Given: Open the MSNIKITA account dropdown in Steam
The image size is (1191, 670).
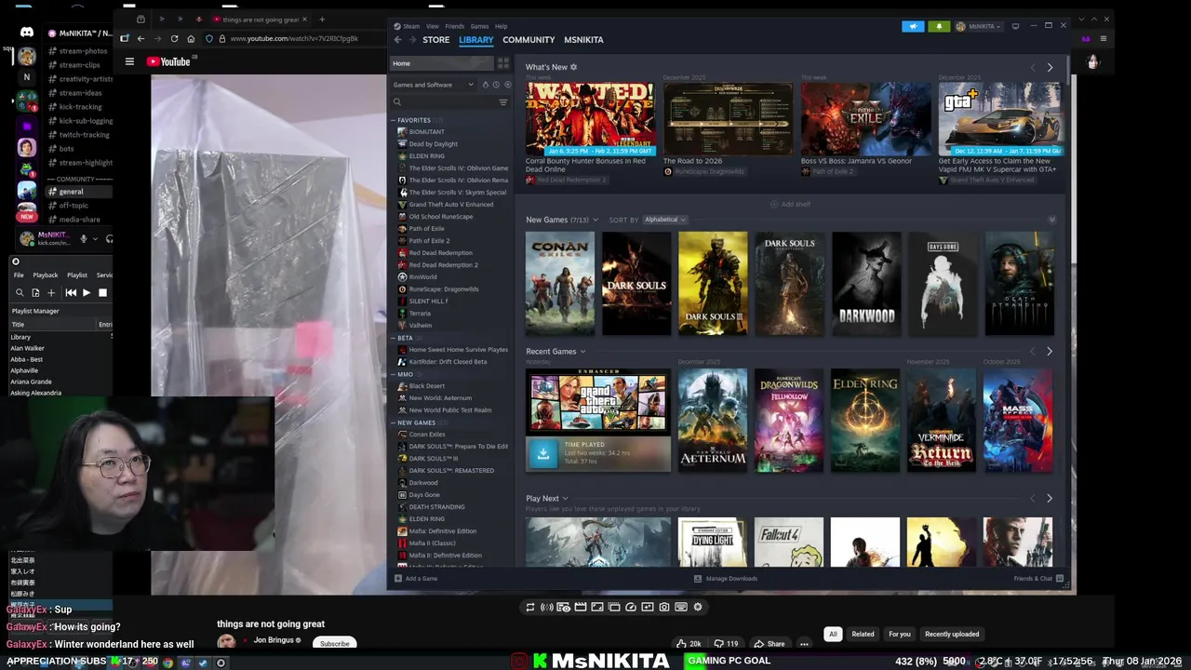Looking at the screenshot, I should 979,26.
